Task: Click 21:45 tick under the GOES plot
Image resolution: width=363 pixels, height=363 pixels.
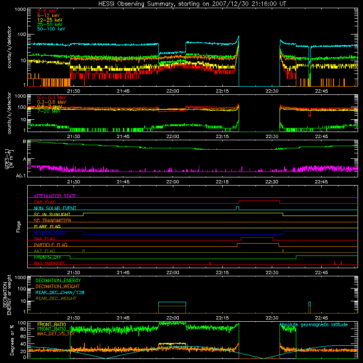Action: click(123, 182)
